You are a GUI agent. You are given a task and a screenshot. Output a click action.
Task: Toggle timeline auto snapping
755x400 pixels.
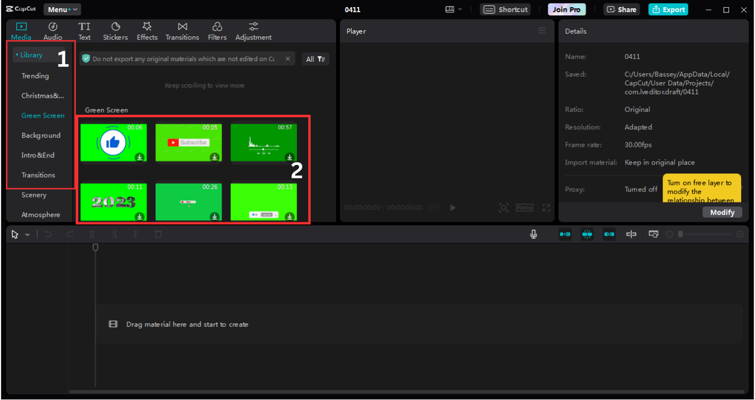pos(587,234)
